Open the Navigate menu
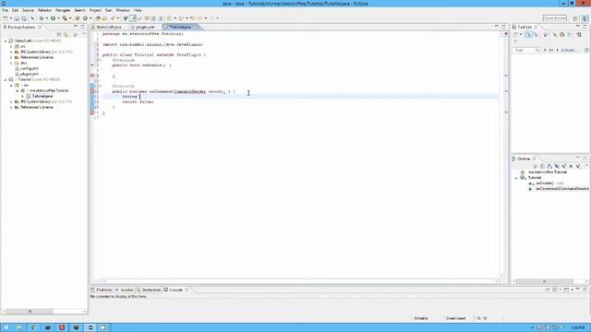This screenshot has width=591, height=332. 63,10
